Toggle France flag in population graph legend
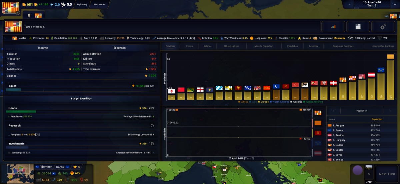This screenshot has height=184, width=400. click(318, 143)
